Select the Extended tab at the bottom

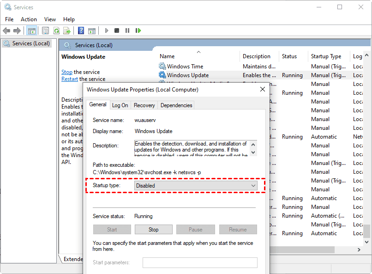(73, 259)
